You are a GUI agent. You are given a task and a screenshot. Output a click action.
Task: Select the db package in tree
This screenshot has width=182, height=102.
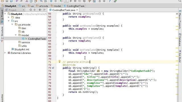pos(22,32)
